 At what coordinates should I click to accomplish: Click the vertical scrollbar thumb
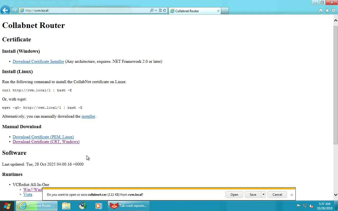[x=336, y=85]
